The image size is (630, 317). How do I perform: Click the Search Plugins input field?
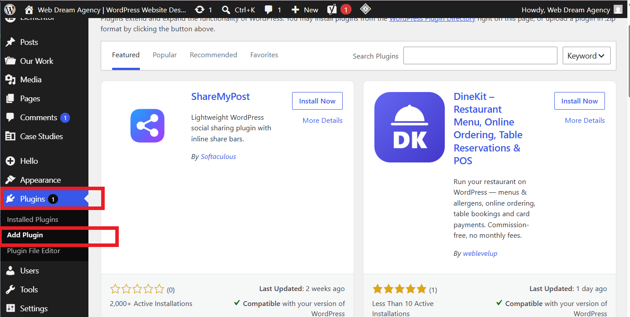480,55
